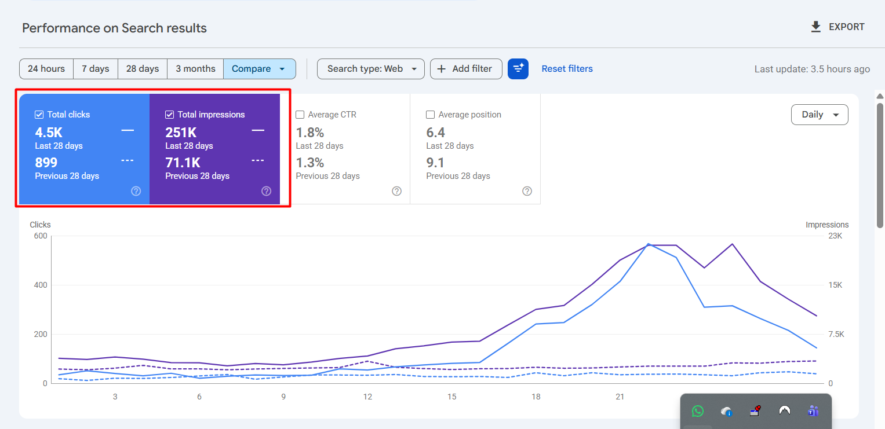Open the Search type: Web dropdown
This screenshot has width=885, height=429.
[371, 69]
